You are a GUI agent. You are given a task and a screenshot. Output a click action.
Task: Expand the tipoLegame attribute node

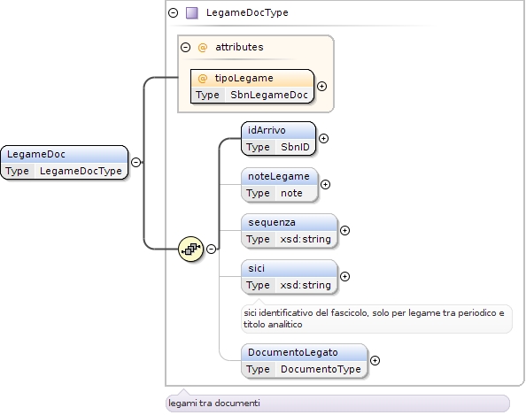tap(321, 86)
